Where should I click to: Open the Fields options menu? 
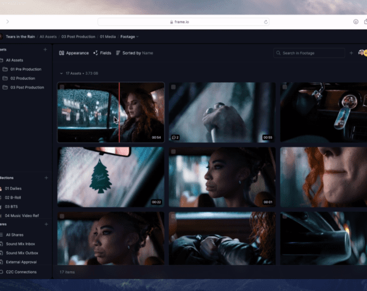[103, 53]
